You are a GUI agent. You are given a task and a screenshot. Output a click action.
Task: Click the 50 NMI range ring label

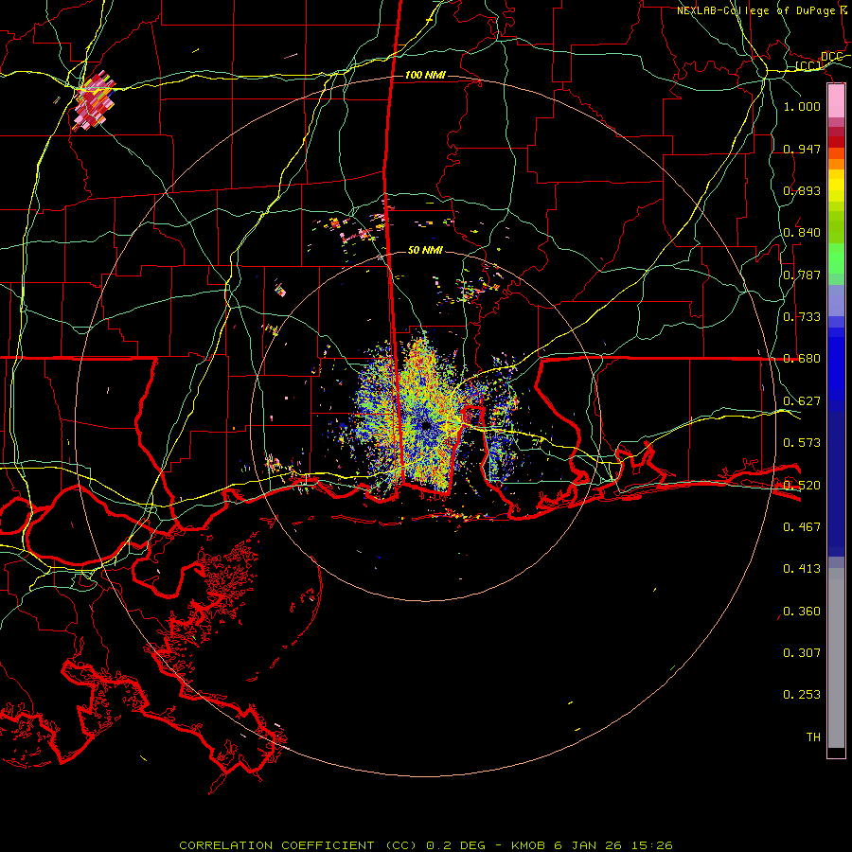pos(425,250)
